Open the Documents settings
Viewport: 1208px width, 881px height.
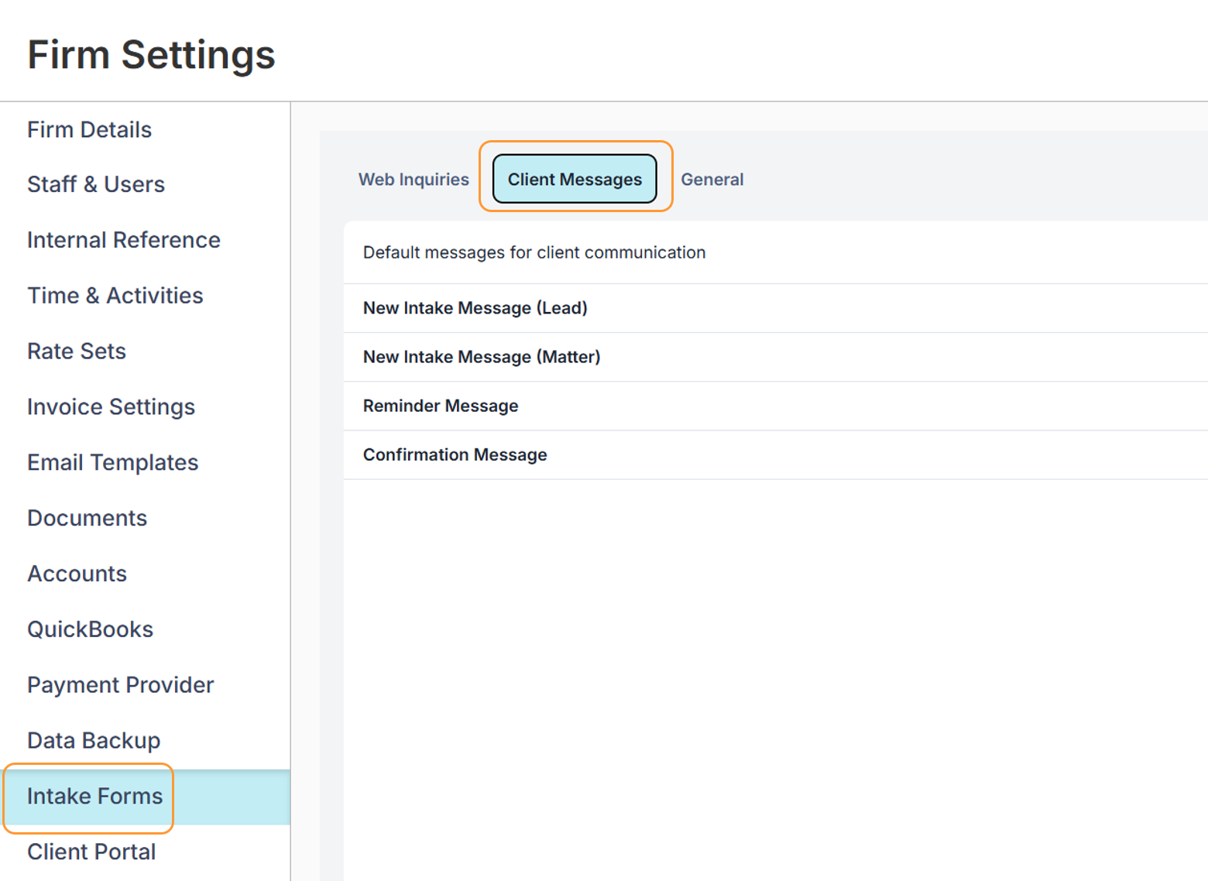87,518
